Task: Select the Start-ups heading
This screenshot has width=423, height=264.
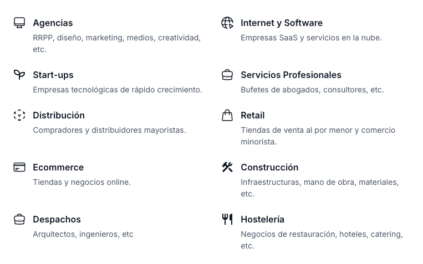Action: coord(53,75)
